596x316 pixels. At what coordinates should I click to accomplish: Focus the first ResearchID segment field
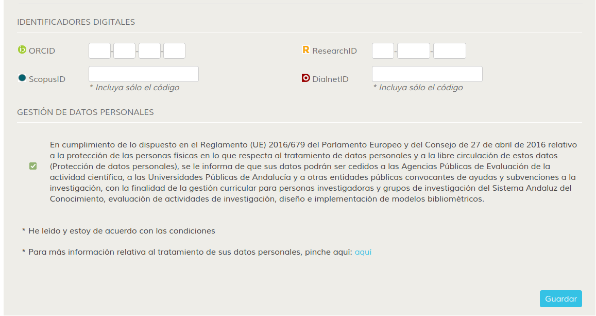point(383,51)
